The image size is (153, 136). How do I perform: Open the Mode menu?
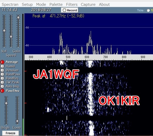(x=41, y=5)
